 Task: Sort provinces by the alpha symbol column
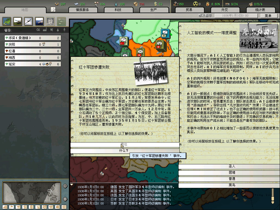38,30
